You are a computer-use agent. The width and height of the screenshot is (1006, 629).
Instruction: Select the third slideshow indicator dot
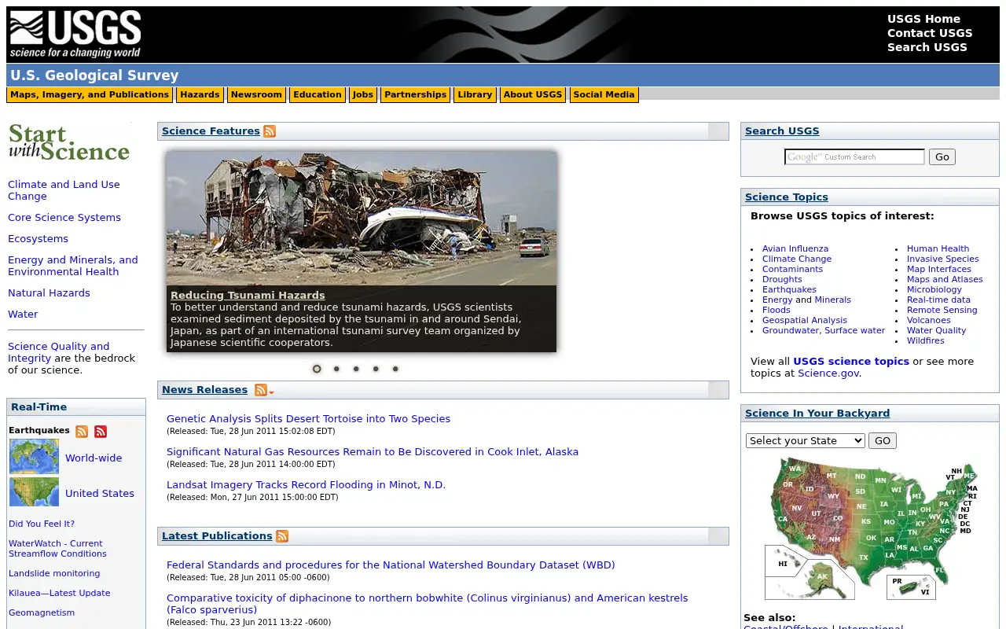356,369
